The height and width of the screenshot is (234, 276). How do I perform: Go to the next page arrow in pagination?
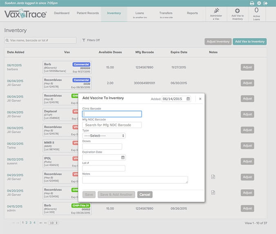(40, 223)
